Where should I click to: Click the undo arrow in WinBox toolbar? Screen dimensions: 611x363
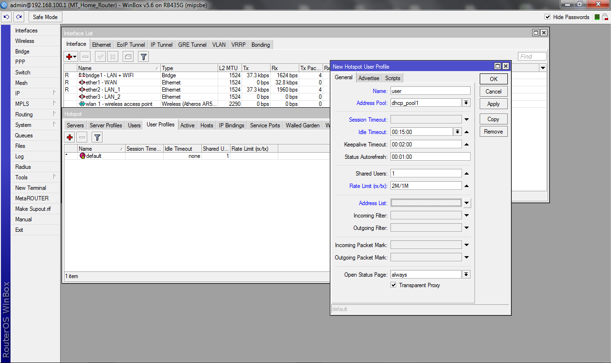coord(6,17)
